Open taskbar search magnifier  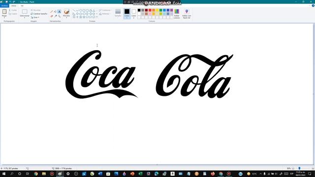coord(12,174)
